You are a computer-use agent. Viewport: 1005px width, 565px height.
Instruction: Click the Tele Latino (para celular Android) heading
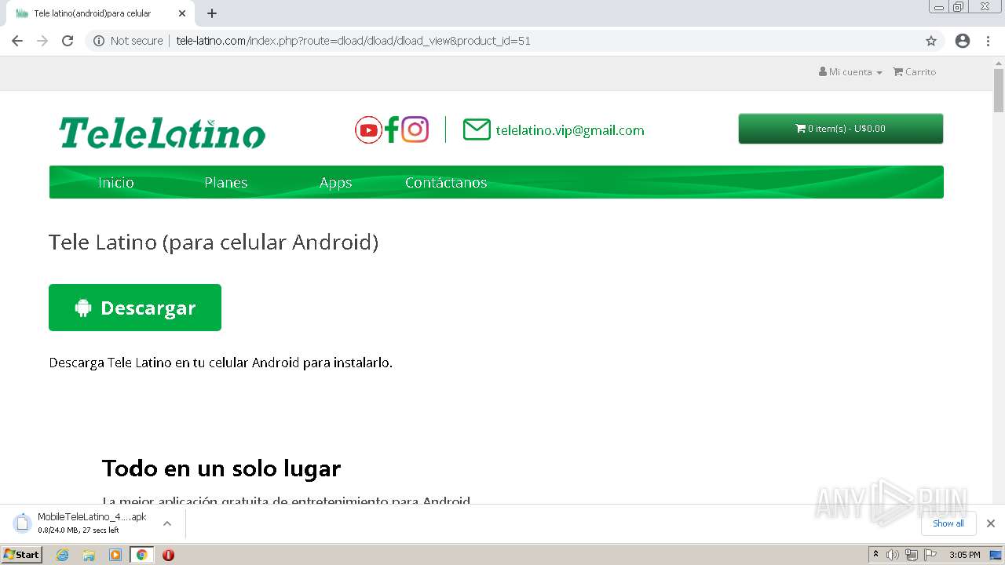pos(214,242)
